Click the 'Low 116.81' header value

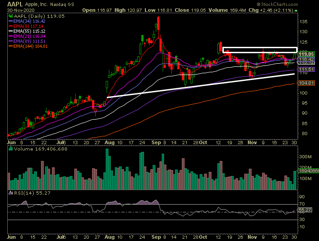click(x=158, y=10)
